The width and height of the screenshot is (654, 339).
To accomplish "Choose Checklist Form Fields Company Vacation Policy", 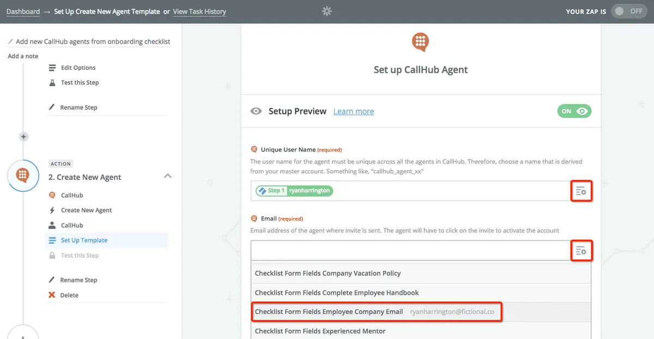I will 328,273.
